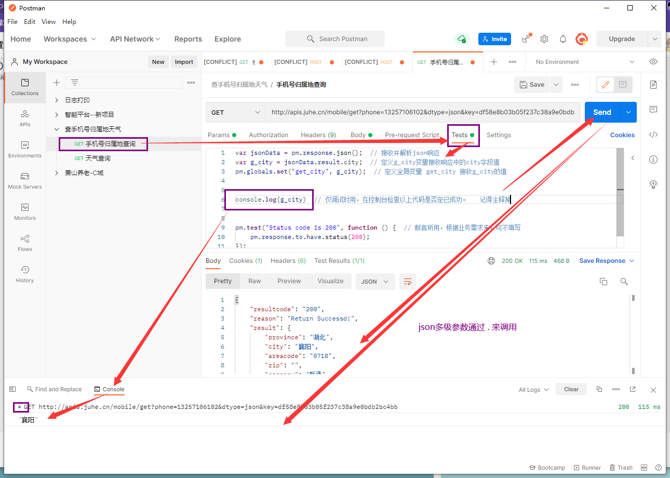The height and width of the screenshot is (478, 670).
Task: Click the Send button
Action: (x=602, y=112)
